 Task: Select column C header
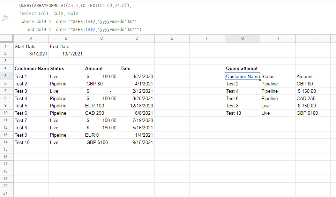[102, 39]
